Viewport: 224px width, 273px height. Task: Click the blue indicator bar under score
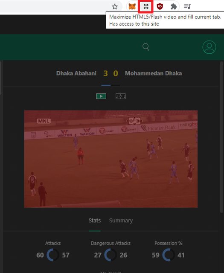click(106, 85)
